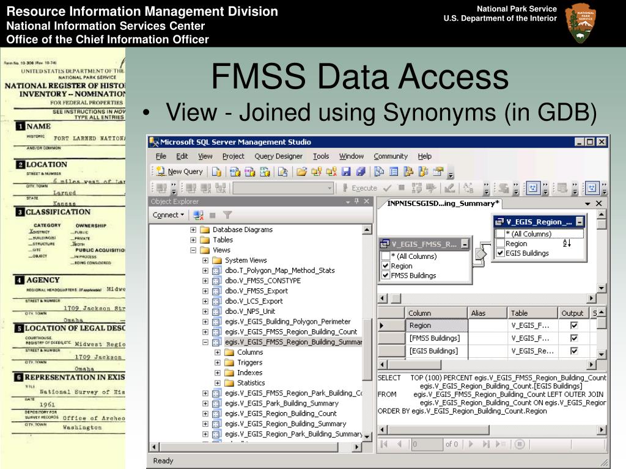
Task: Open the Query Designer menu
Action: [278, 156]
